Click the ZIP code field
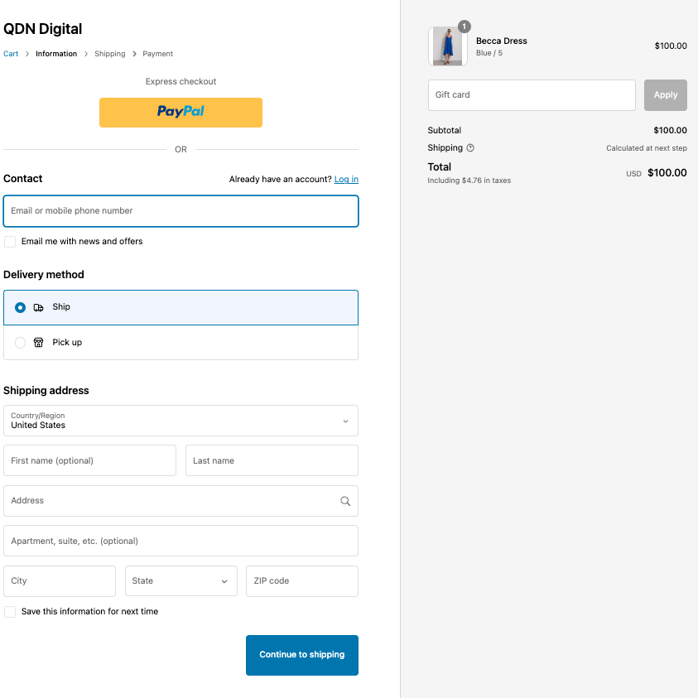The image size is (698, 698). pos(301,581)
